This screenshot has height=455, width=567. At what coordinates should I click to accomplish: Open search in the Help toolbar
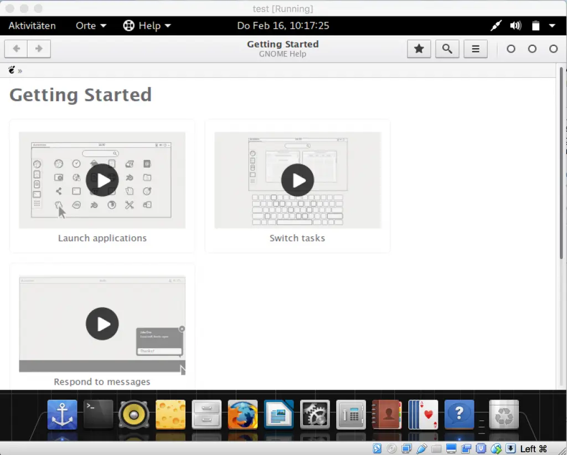pyautogui.click(x=447, y=49)
